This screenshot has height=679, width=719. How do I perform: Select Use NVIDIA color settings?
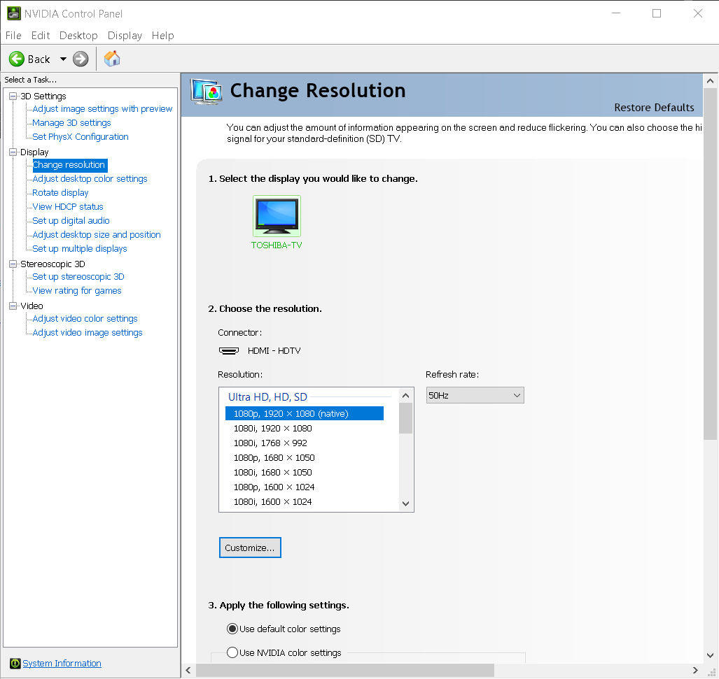point(232,652)
